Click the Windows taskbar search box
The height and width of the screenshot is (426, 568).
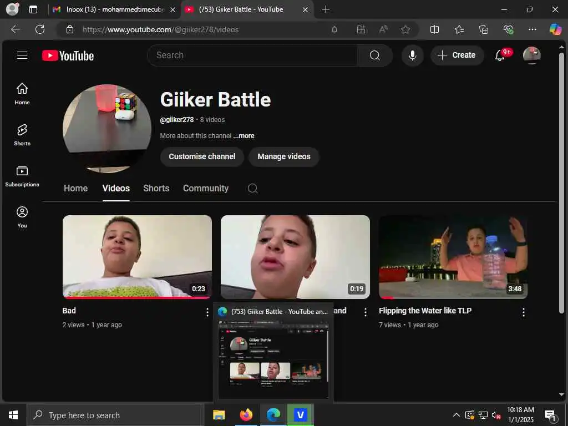tap(115, 415)
